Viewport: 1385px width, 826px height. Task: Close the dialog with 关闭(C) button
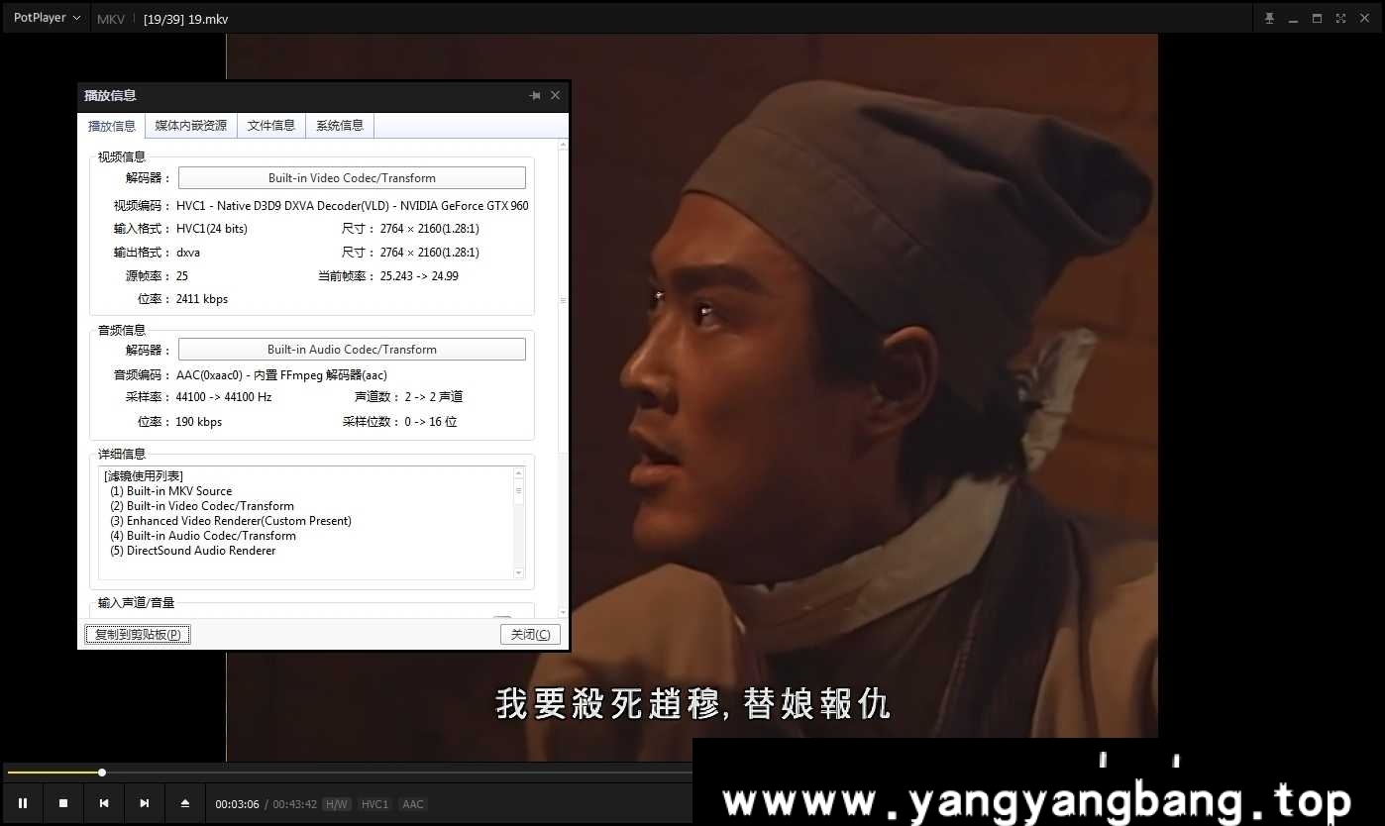(529, 634)
